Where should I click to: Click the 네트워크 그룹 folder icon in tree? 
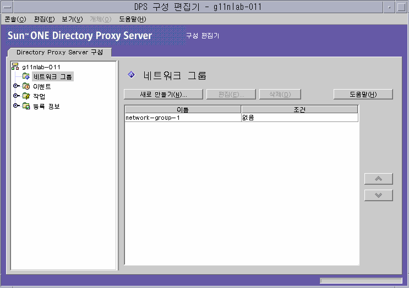click(26, 76)
